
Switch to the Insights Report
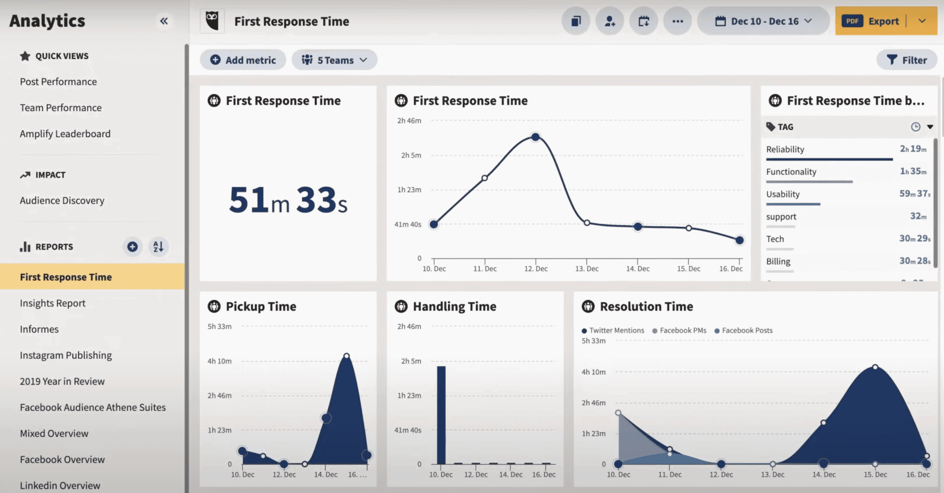click(53, 303)
